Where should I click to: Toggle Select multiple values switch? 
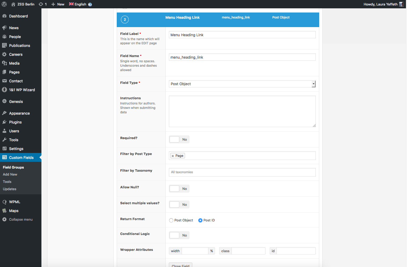(179, 204)
